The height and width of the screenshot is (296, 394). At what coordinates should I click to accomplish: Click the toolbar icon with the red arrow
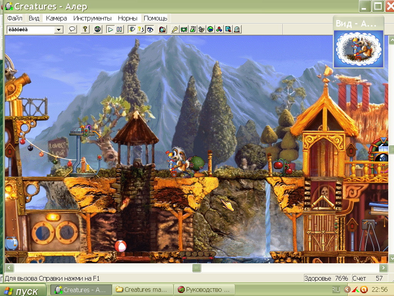[228, 29]
